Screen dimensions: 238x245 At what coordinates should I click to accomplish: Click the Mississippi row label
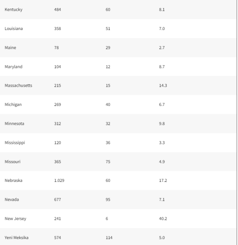(15, 143)
